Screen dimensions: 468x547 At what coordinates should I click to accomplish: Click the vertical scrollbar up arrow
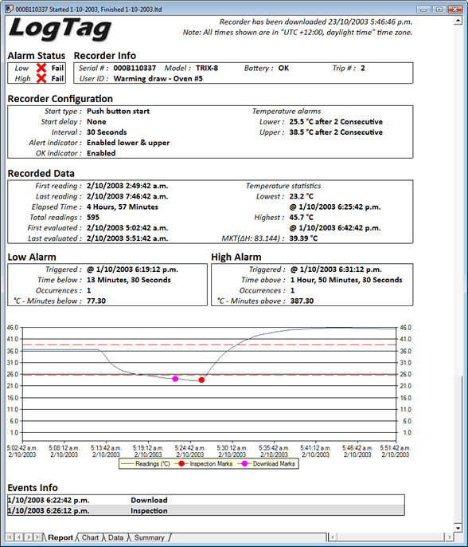coord(458,21)
